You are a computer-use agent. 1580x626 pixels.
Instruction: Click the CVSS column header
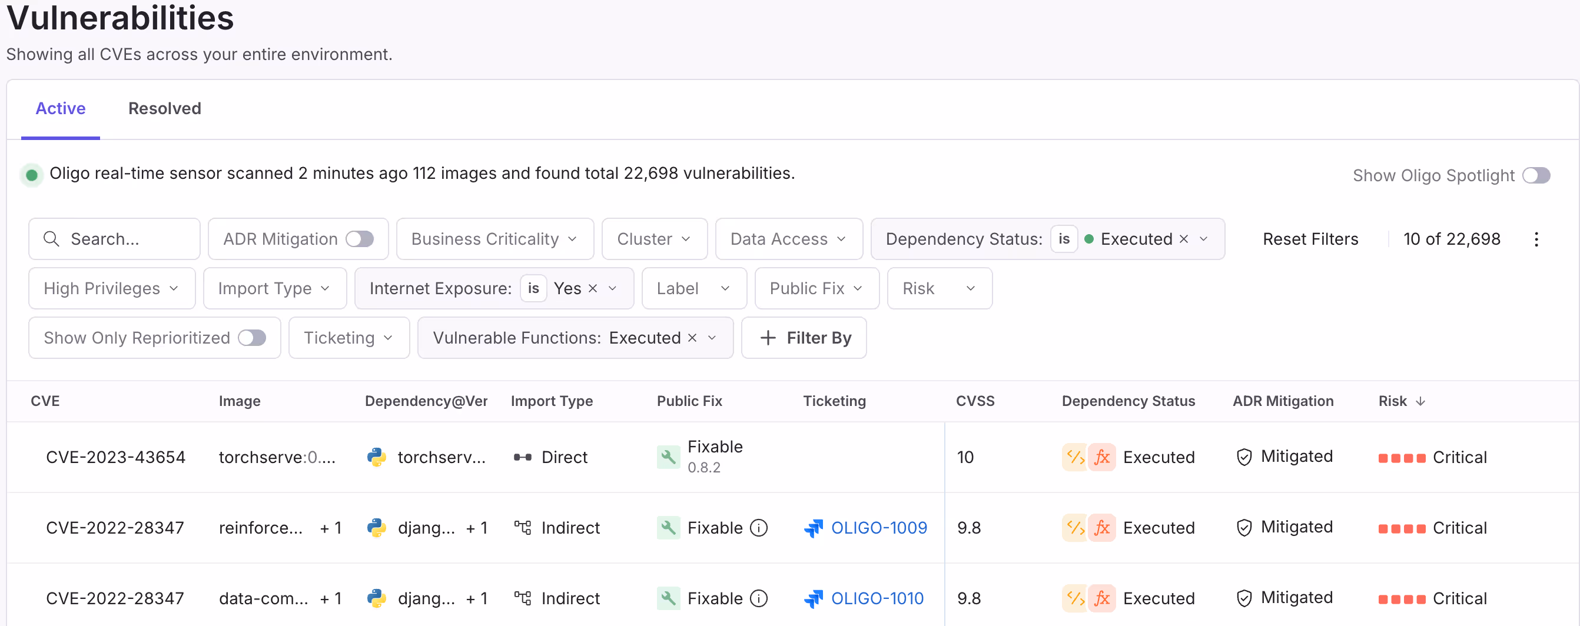click(x=975, y=401)
